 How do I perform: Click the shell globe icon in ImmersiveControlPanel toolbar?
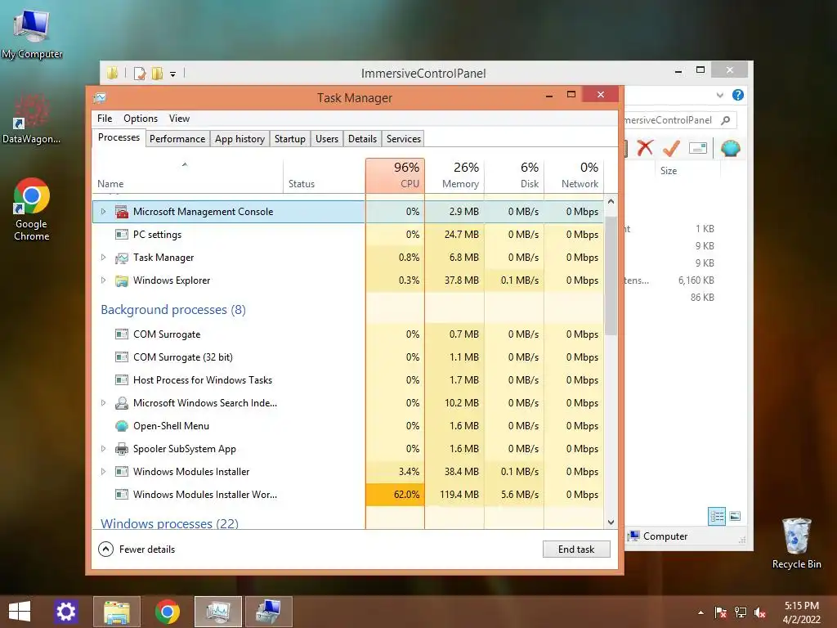730,148
